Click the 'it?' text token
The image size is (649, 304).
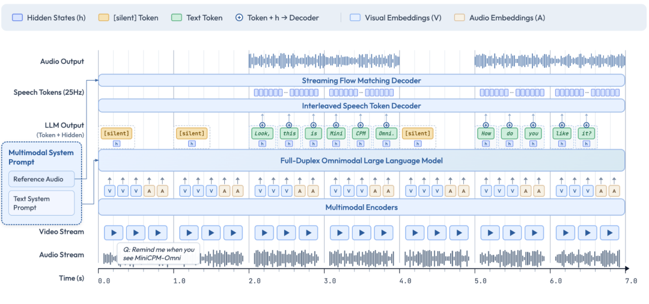[586, 133]
